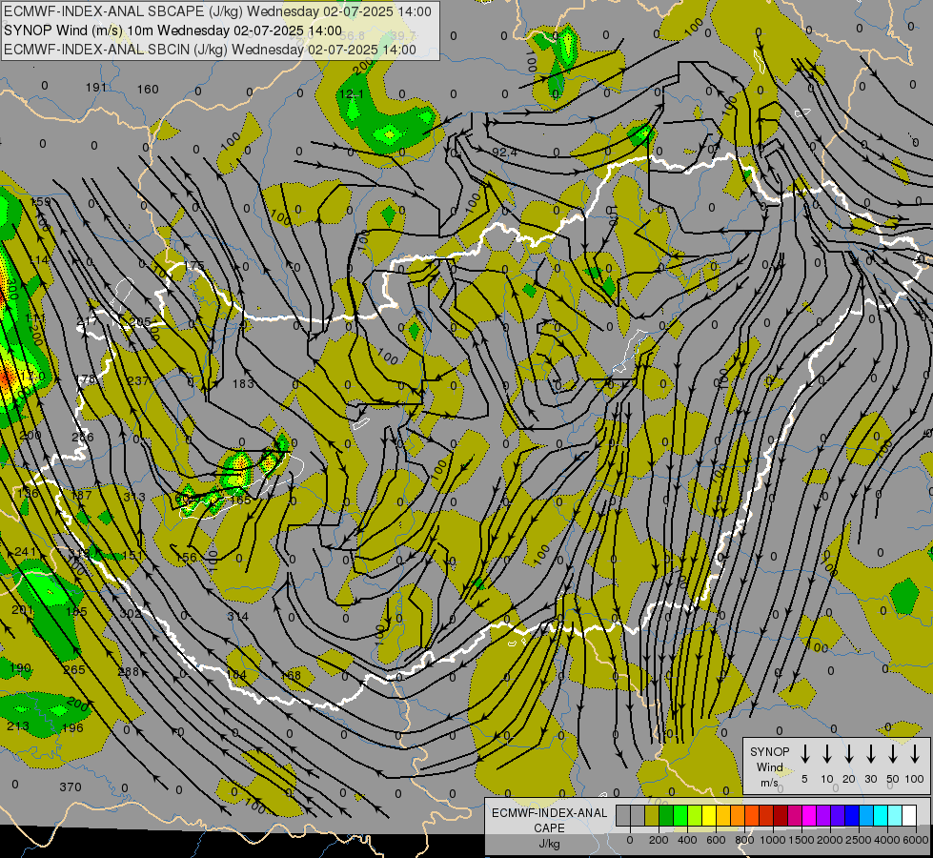Select the dark green CAPE legend swatch
This screenshot has width=933, height=858.
(666, 815)
